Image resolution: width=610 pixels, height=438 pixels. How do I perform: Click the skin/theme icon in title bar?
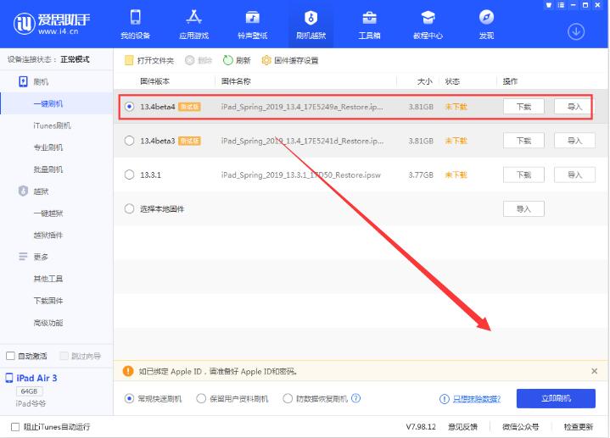click(549, 5)
